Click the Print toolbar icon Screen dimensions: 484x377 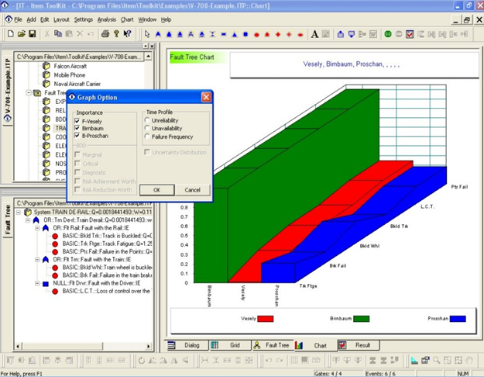(x=105, y=34)
